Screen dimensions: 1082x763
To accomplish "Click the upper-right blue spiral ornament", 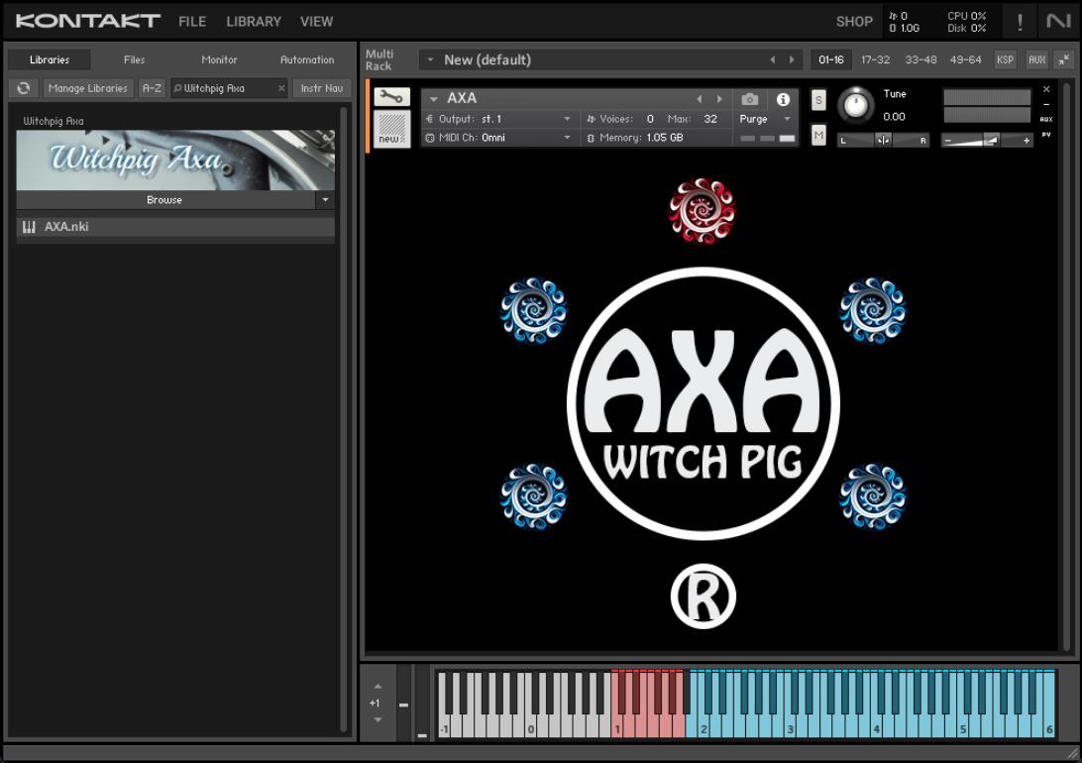I will pos(872,310).
